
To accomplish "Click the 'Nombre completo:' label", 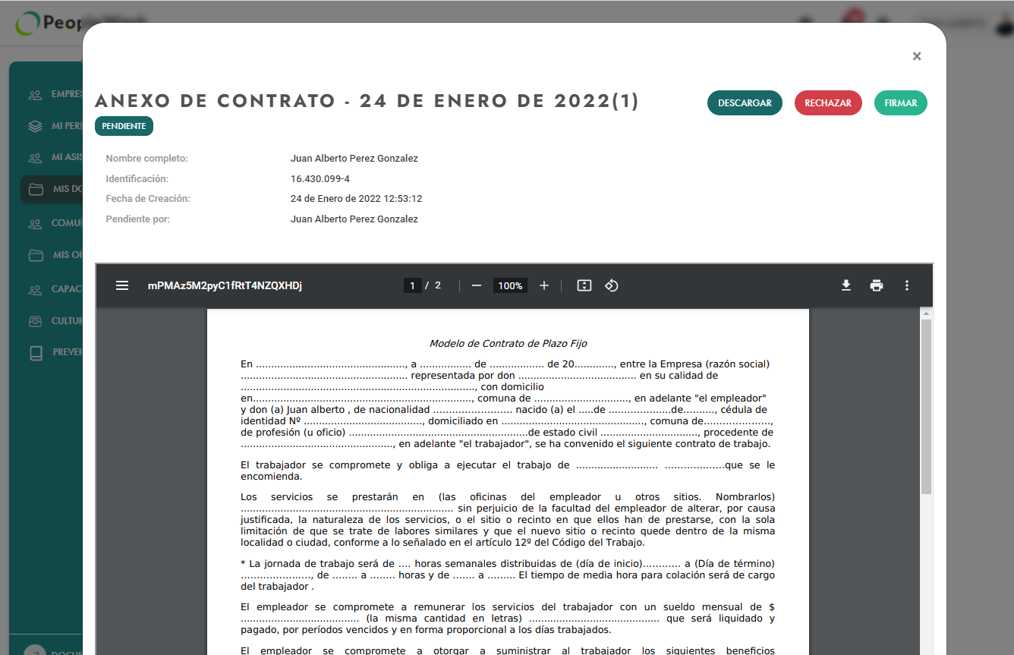I will (146, 159).
